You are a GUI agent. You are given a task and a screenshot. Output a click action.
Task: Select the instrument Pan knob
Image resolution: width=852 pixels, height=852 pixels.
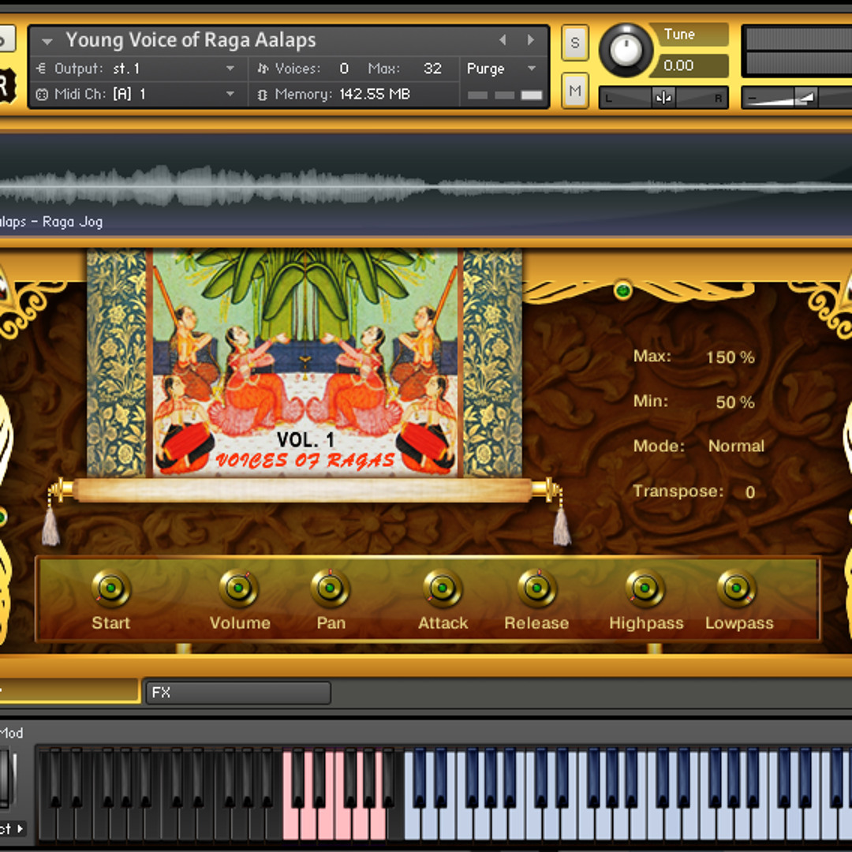pos(331,589)
